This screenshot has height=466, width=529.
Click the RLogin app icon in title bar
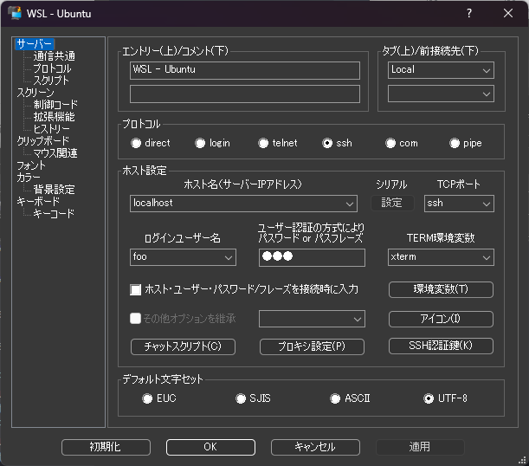(x=15, y=13)
